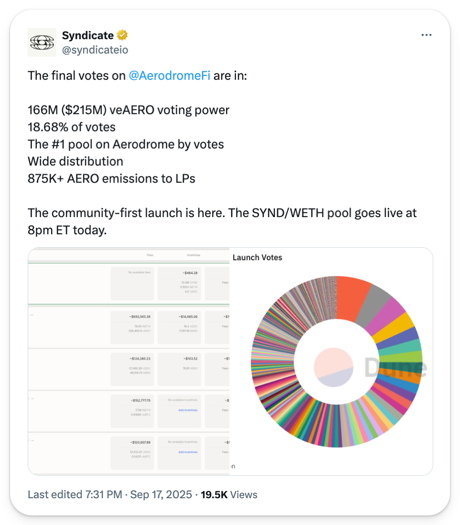460x525 pixels.
Task: Click the Syndicate profile avatar
Action: (x=42, y=43)
